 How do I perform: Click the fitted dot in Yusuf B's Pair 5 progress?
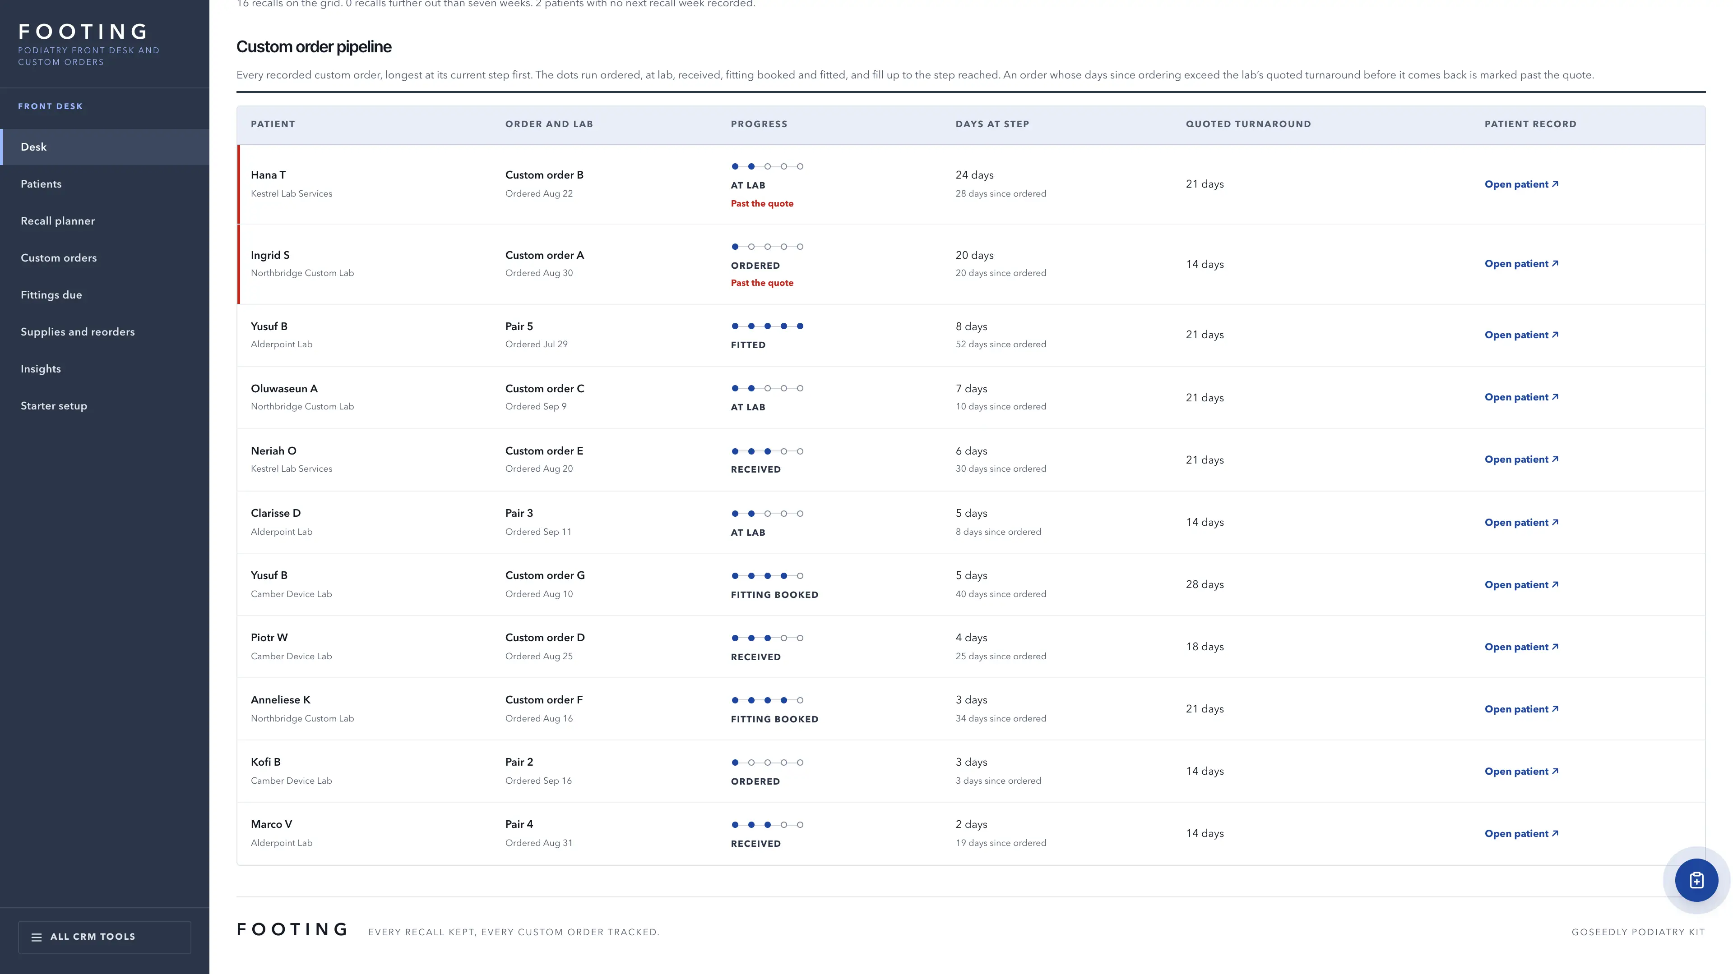[800, 326]
